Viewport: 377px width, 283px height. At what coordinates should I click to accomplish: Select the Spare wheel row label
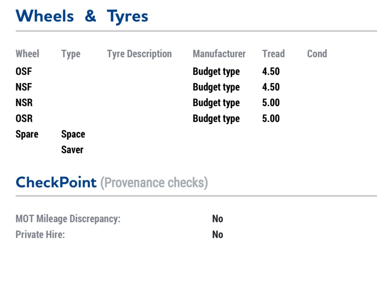pos(27,135)
